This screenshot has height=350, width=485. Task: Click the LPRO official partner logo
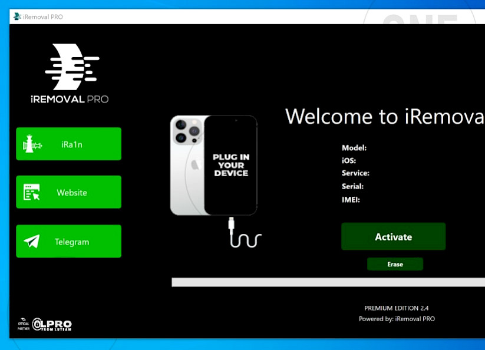[x=45, y=324]
